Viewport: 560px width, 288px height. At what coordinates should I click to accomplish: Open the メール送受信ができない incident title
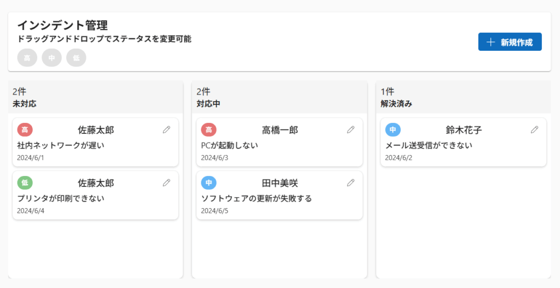click(x=429, y=145)
